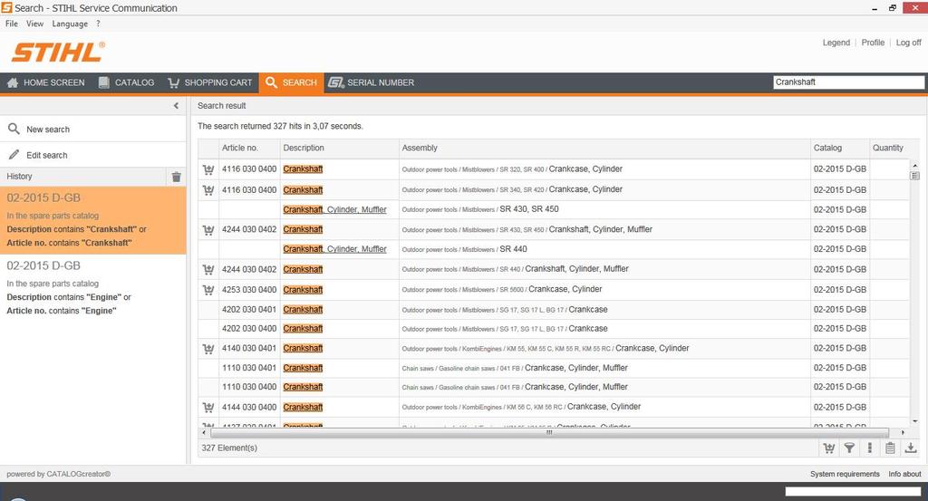Viewport: 928px width, 501px height.
Task: Open Info about link
Action: tap(904, 474)
